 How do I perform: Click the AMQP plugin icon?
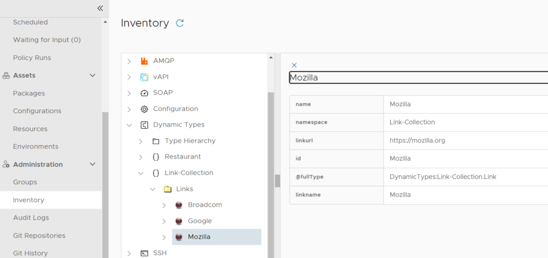coord(144,61)
